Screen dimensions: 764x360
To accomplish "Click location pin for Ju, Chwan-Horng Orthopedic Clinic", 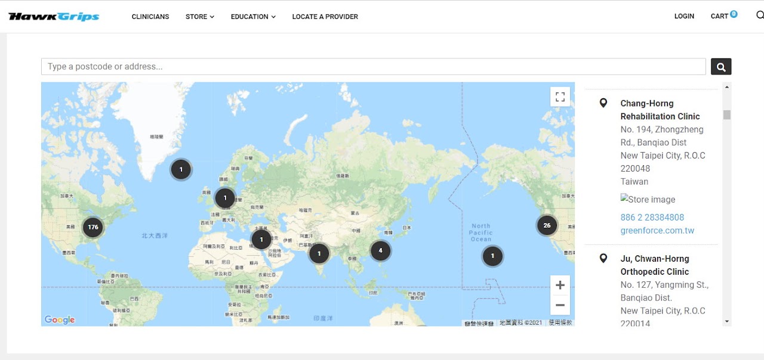I will (x=603, y=259).
